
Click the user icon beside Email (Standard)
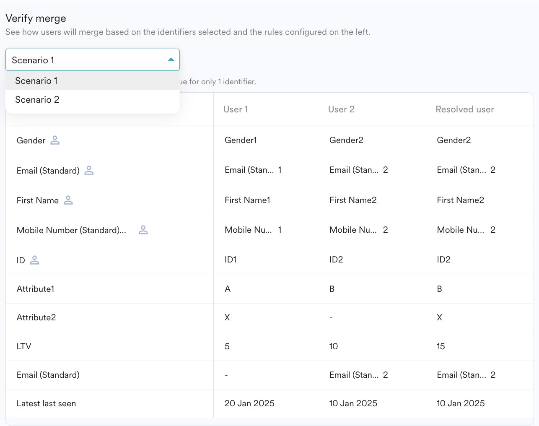point(89,170)
